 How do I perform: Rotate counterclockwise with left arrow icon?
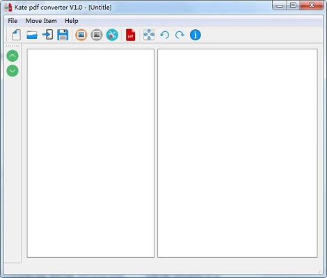coord(165,35)
